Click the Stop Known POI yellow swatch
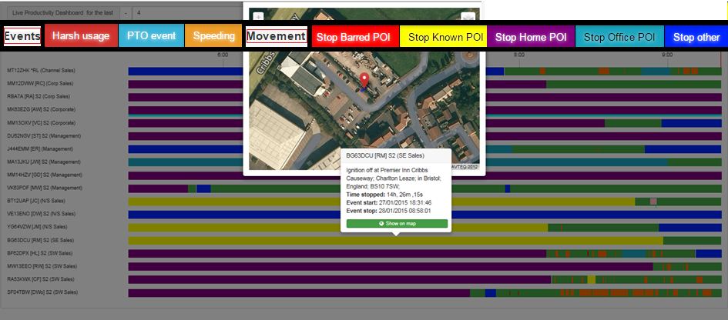The width and height of the screenshot is (728, 320). [x=445, y=37]
